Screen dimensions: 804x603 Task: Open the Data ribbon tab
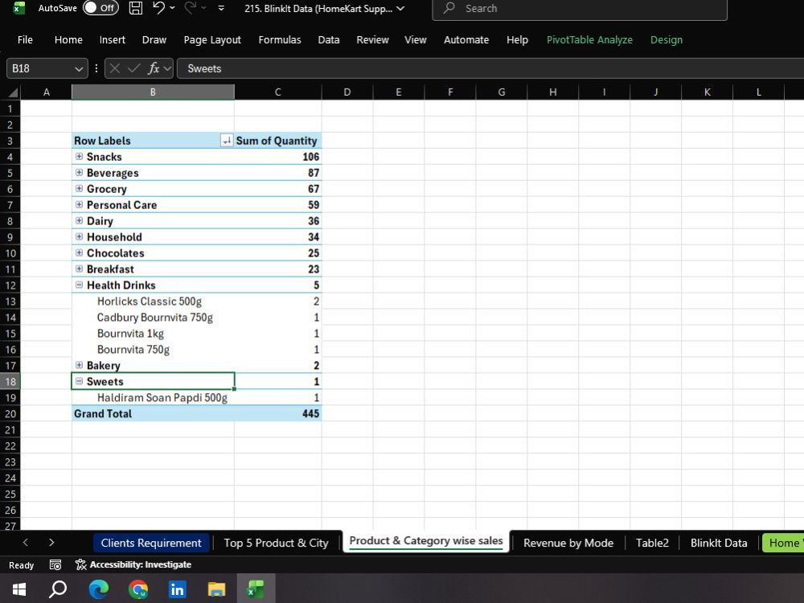click(x=329, y=40)
